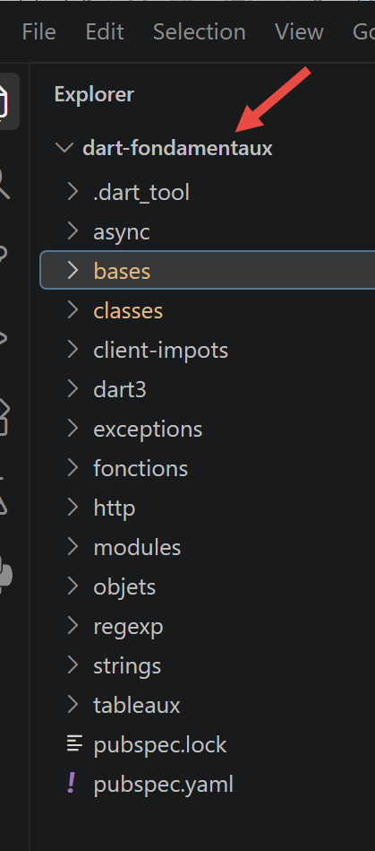Expand the modules folder chevron
The image size is (375, 851).
coord(72,547)
